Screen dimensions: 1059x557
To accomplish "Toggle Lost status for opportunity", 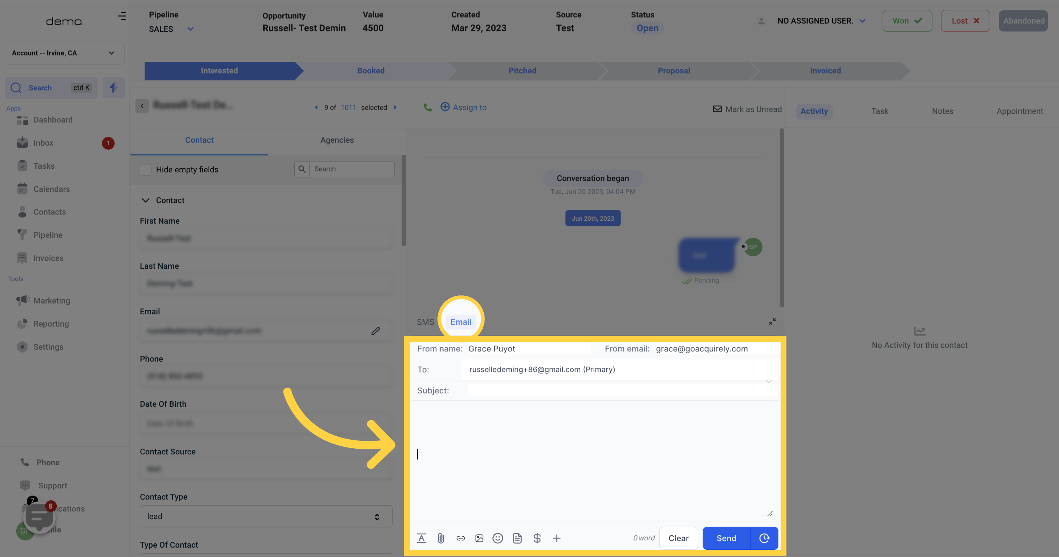I will click(x=964, y=20).
